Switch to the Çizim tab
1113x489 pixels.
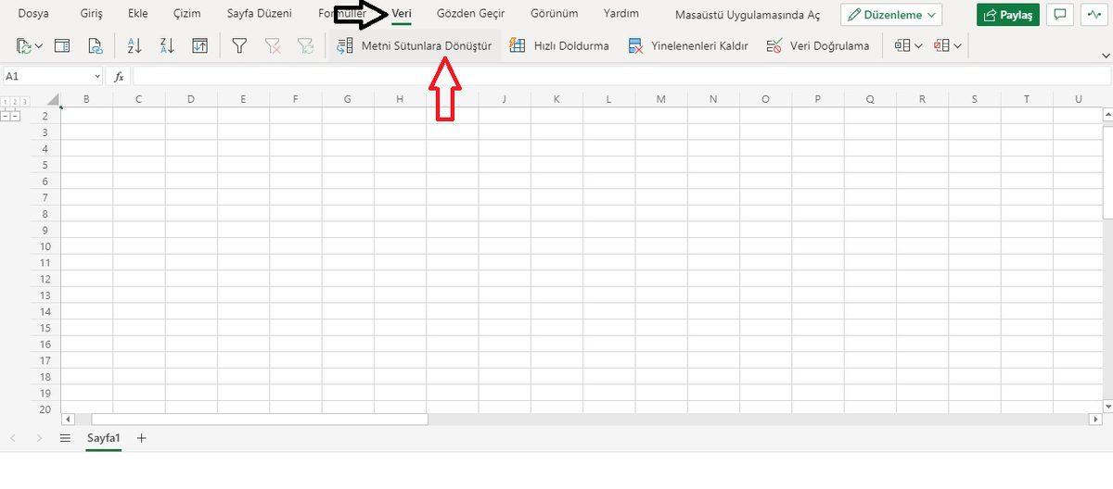(x=186, y=14)
